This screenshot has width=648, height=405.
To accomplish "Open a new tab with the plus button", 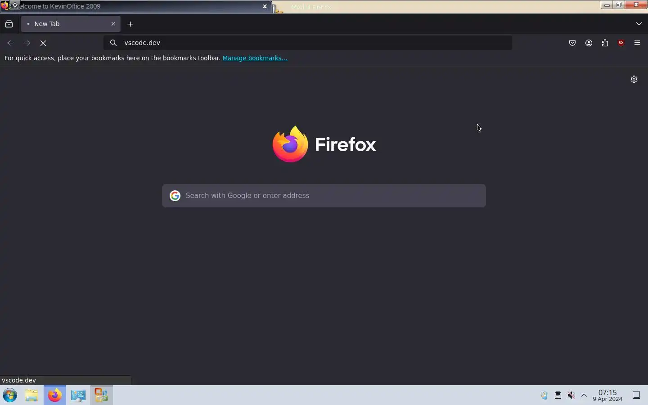I will point(130,24).
